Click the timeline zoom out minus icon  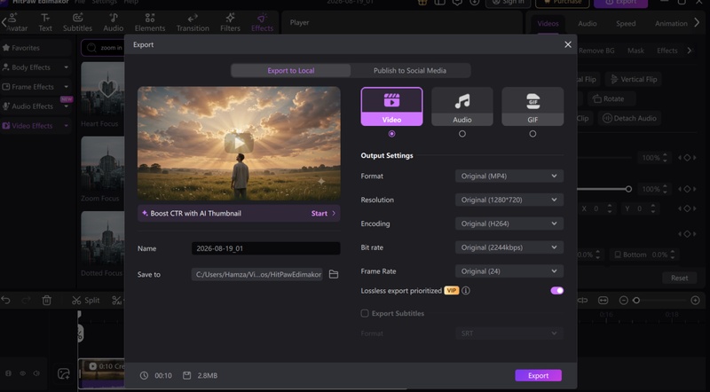pos(624,300)
